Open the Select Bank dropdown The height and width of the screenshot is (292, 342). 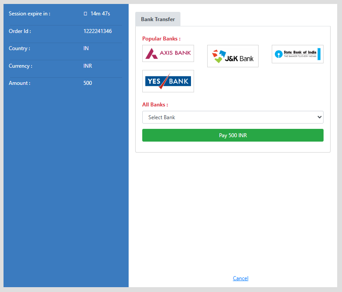pos(233,117)
